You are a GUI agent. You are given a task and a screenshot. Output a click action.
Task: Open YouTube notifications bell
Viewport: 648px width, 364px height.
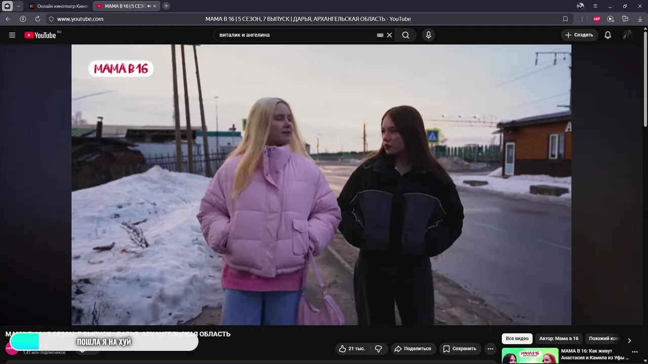pyautogui.click(x=607, y=35)
